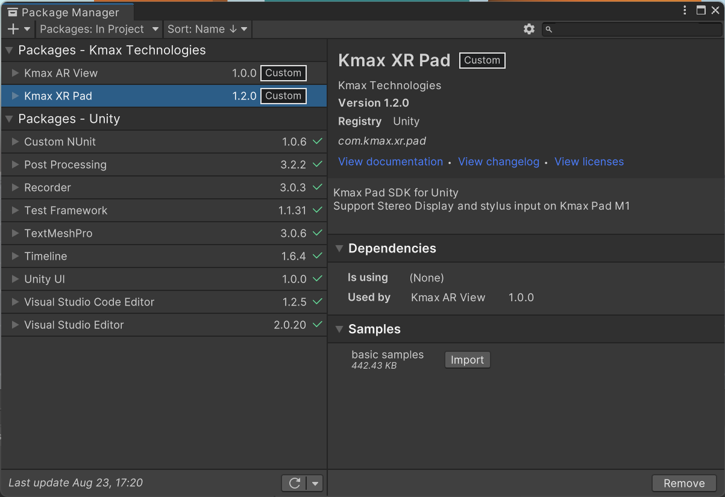The height and width of the screenshot is (497, 725).
Task: Click green checkmark on Post Processing row
Action: 318,164
